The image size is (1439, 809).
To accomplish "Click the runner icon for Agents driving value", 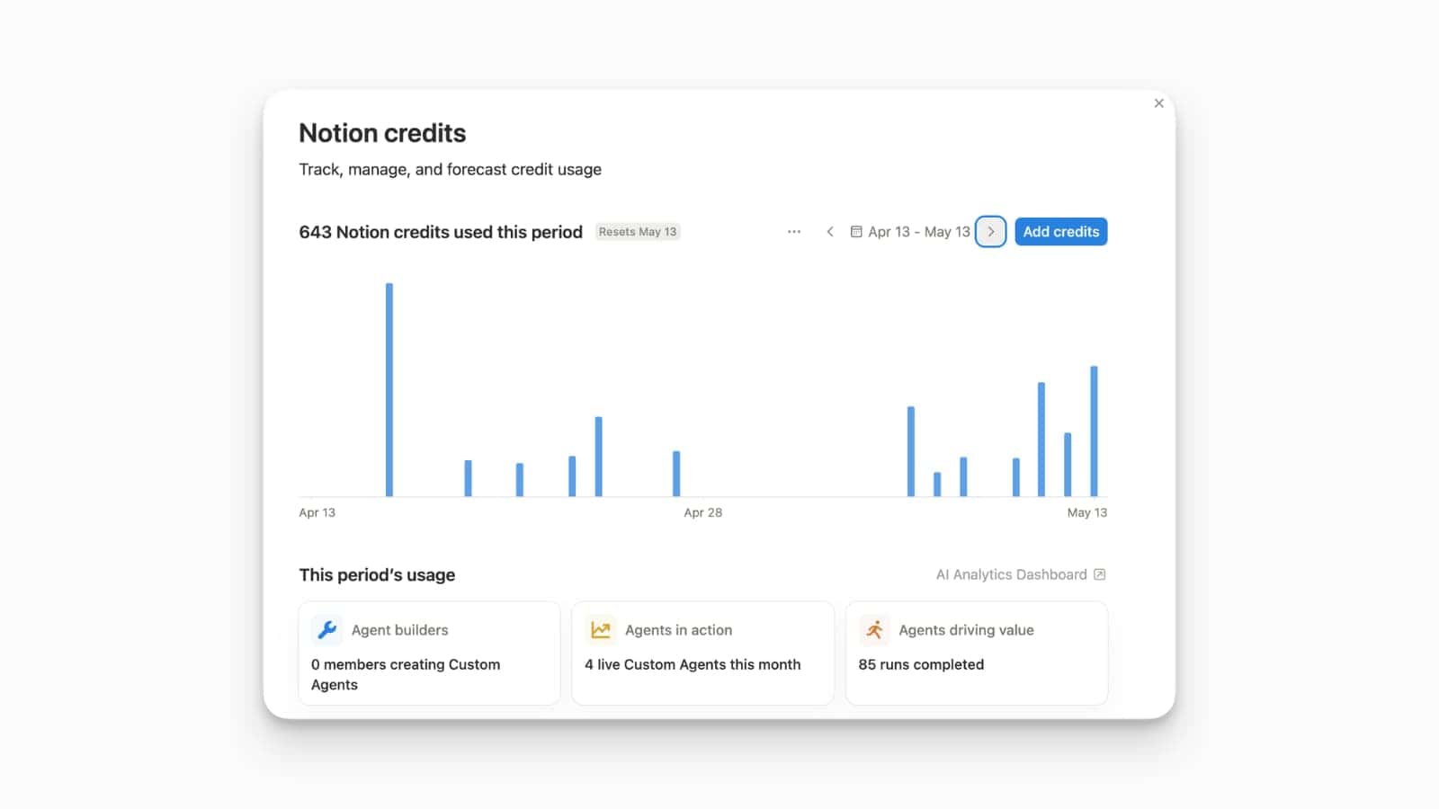I will 874,630.
